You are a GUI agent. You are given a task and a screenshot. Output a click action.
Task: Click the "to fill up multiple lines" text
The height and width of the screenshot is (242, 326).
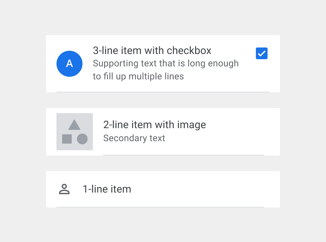pyautogui.click(x=138, y=76)
